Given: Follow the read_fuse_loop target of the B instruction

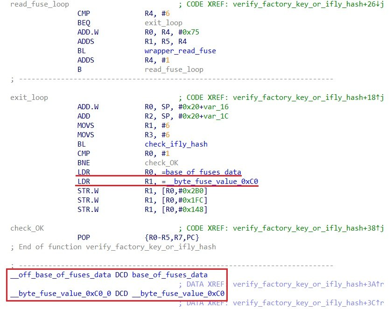Looking at the screenshot, I should (174, 70).
